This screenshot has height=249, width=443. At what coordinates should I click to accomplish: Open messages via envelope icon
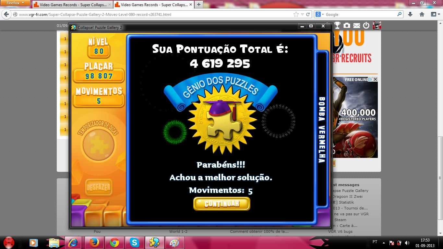coord(356,25)
